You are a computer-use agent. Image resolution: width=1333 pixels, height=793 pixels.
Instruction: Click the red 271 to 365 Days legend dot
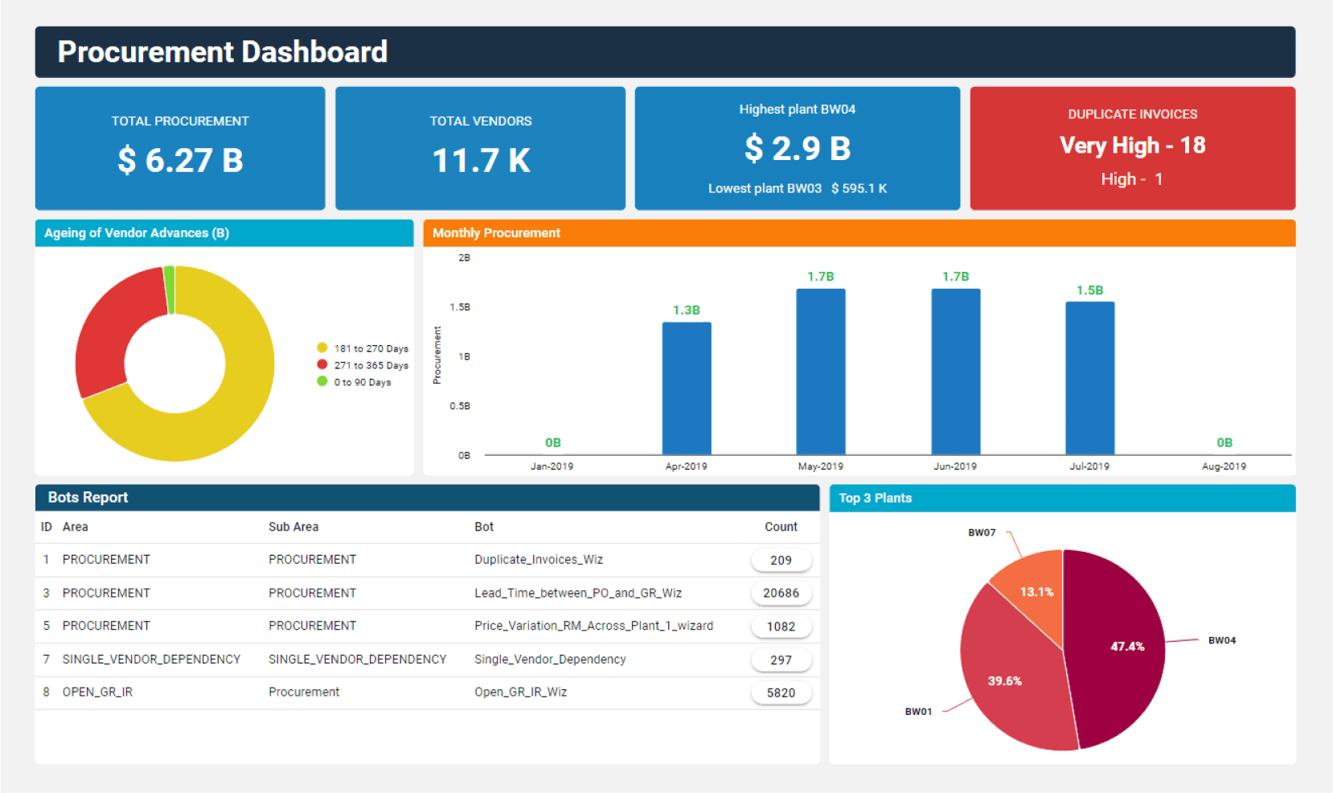[322, 364]
